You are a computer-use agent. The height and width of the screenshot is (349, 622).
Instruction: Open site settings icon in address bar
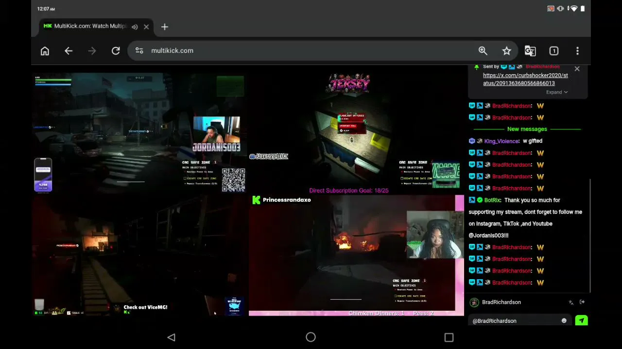[139, 50]
